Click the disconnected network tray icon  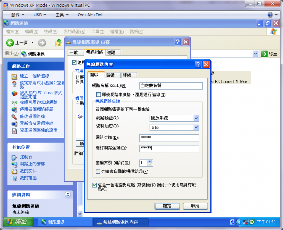tap(245, 222)
